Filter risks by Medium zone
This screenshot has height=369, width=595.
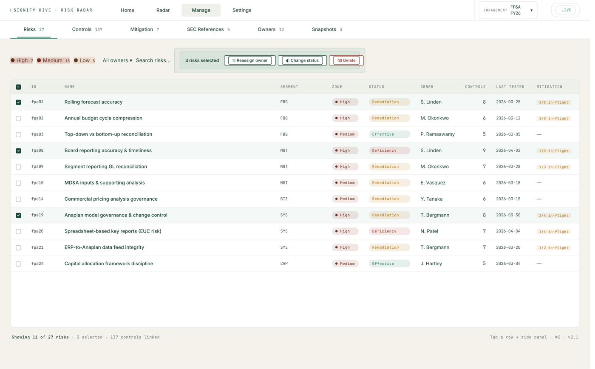[54, 60]
